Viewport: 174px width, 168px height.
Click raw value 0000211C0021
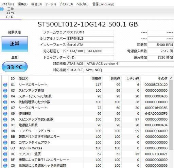(x=156, y=154)
